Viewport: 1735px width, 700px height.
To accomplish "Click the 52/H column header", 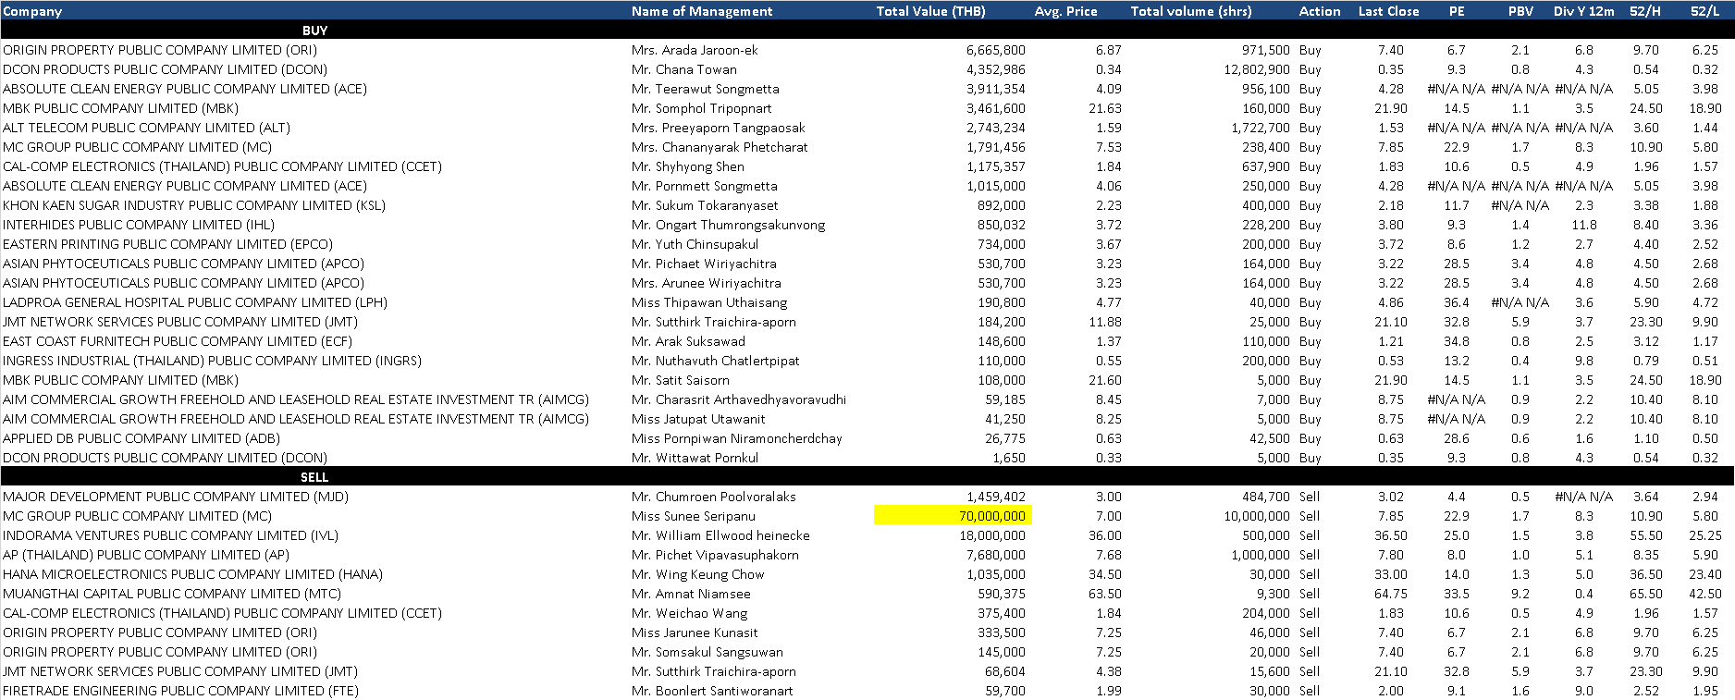I will click(1645, 11).
